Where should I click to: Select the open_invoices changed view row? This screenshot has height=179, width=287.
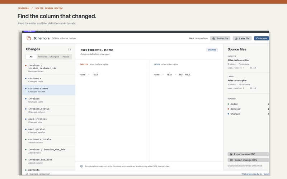tap(49, 121)
